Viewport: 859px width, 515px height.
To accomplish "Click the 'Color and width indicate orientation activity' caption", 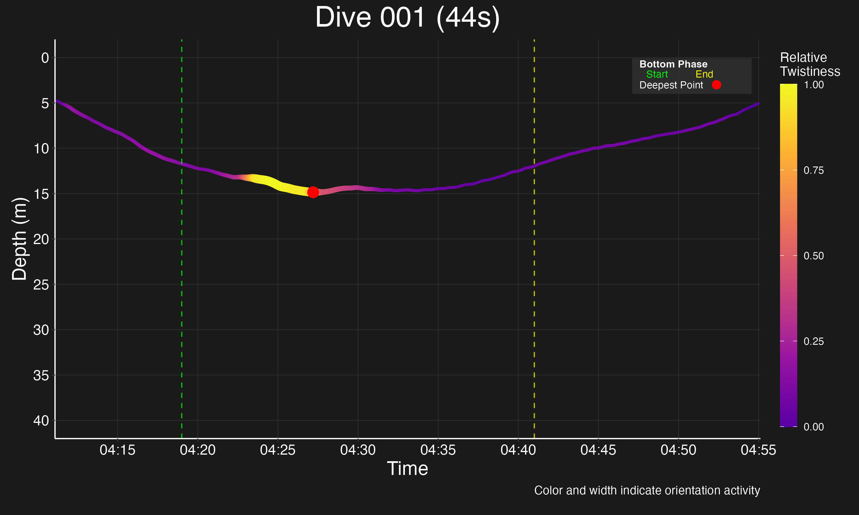I will pos(647,490).
